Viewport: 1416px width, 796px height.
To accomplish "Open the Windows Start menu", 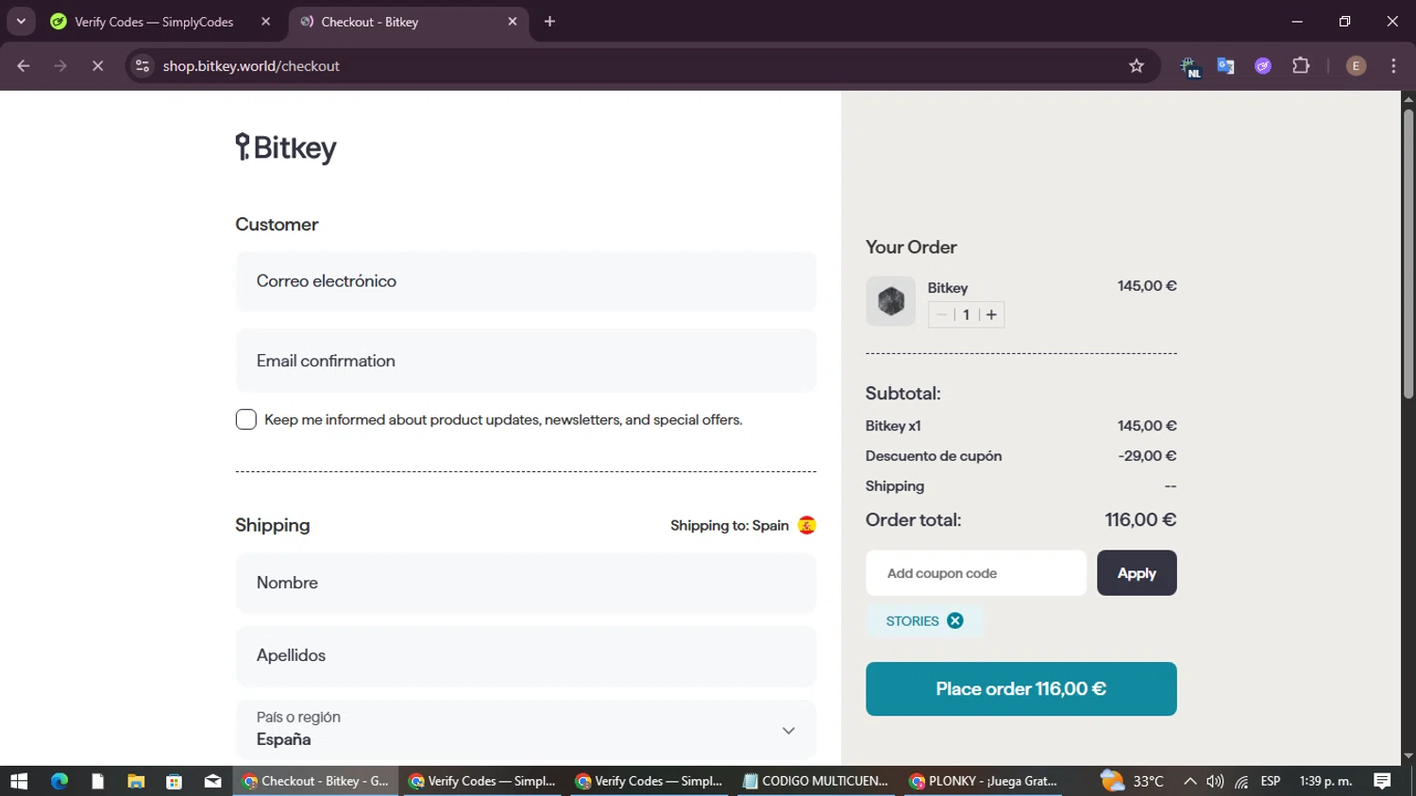I will pyautogui.click(x=19, y=781).
